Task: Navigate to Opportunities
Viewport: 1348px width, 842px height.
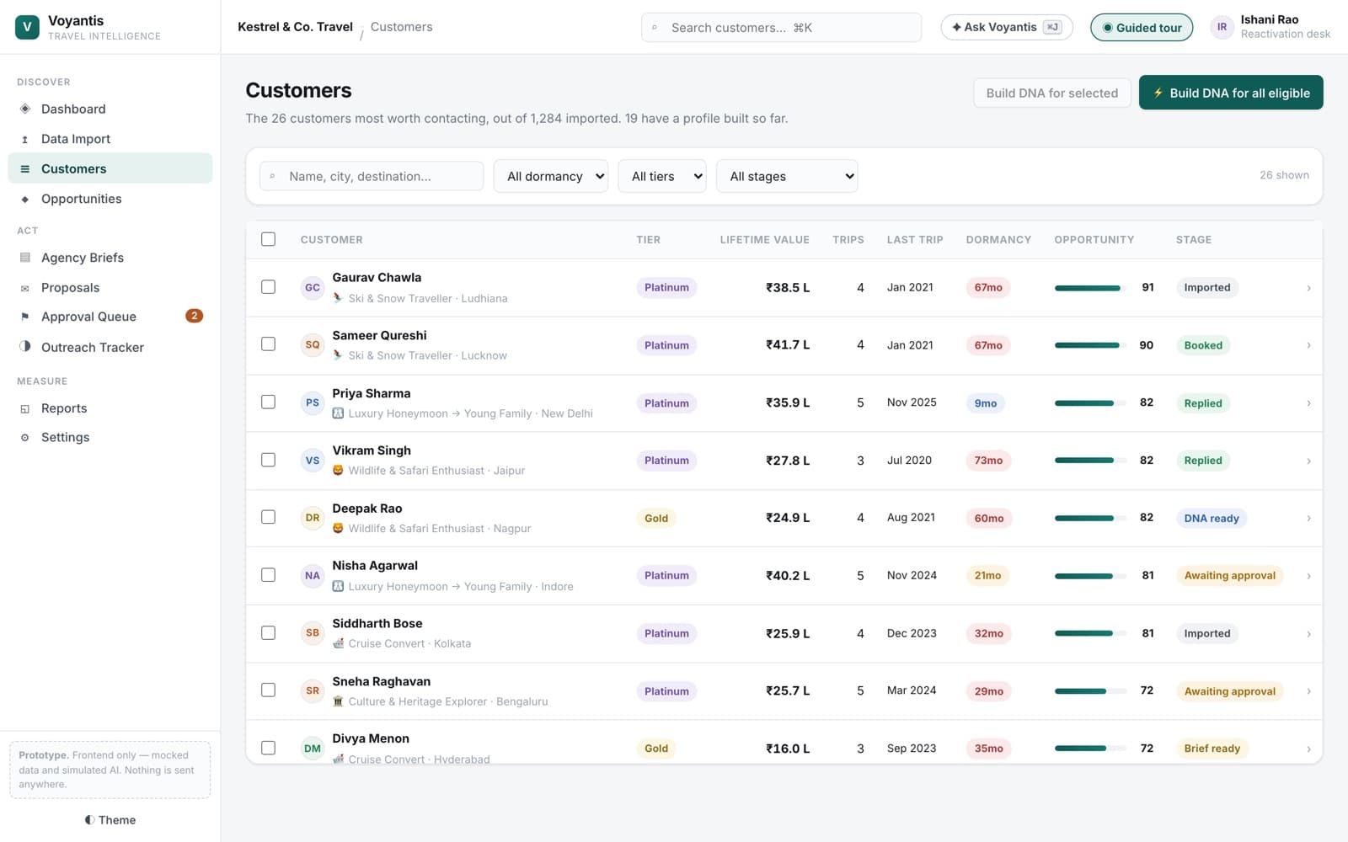Action: (110, 199)
